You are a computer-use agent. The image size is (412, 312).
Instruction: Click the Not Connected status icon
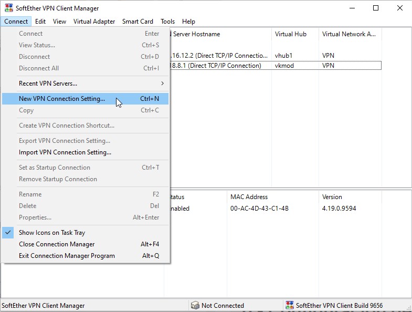pos(195,305)
